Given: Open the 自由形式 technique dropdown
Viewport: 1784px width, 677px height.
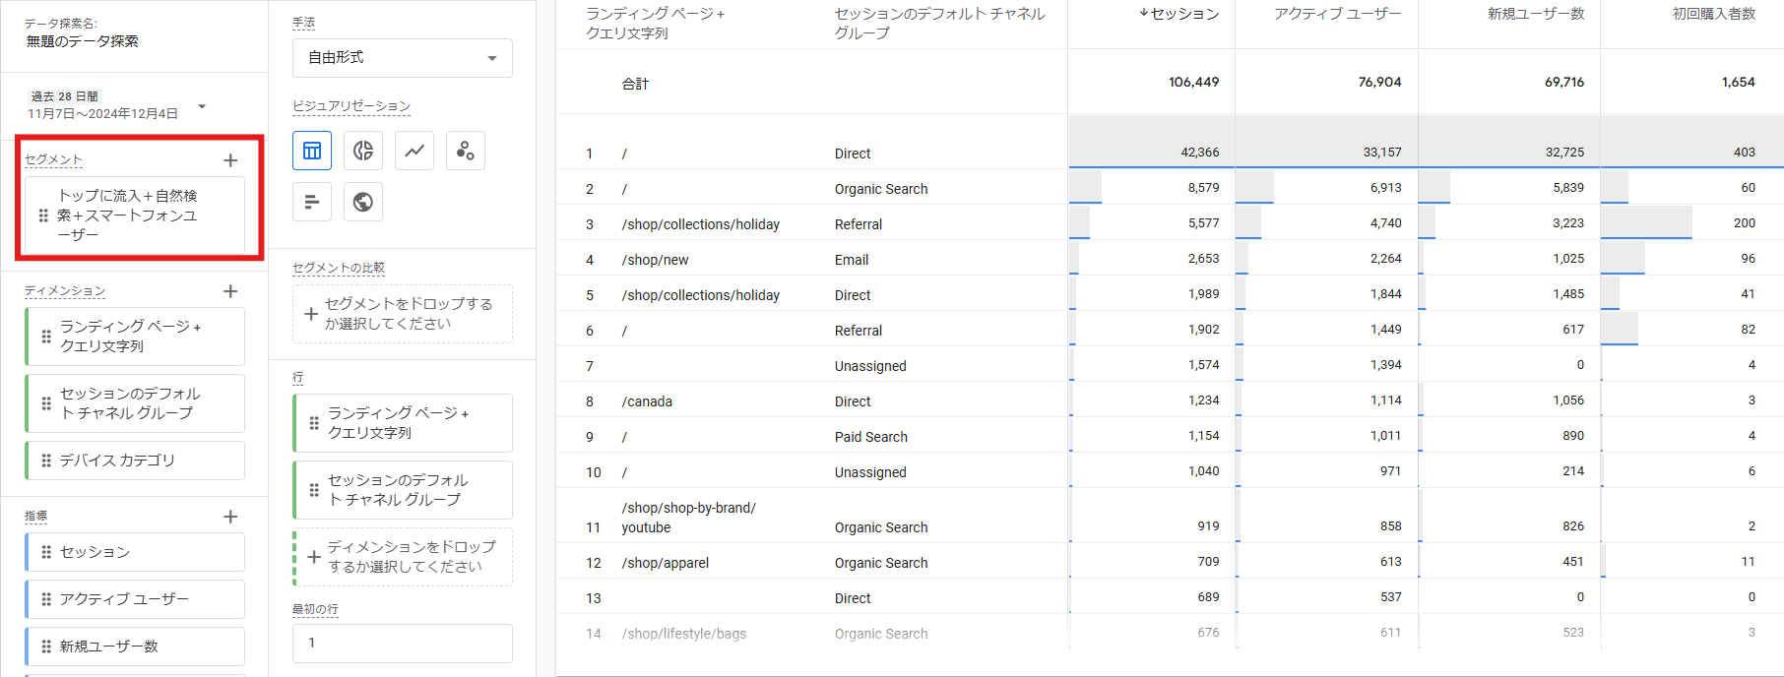Looking at the screenshot, I should [402, 58].
